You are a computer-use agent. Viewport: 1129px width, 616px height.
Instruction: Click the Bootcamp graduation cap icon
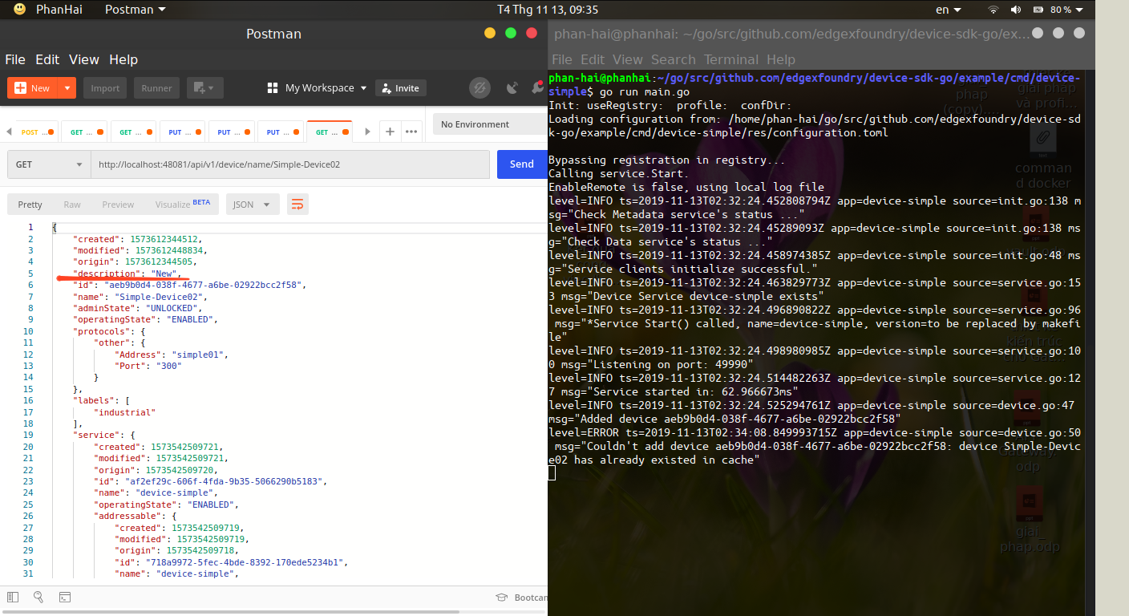click(502, 597)
